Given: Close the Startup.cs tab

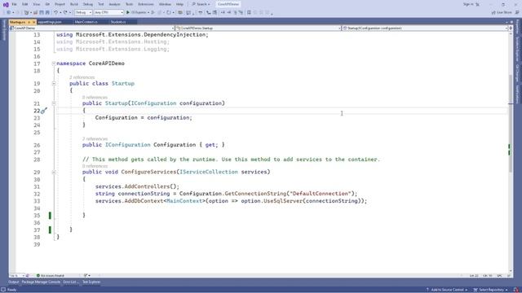Looking at the screenshot, I should click(33, 22).
